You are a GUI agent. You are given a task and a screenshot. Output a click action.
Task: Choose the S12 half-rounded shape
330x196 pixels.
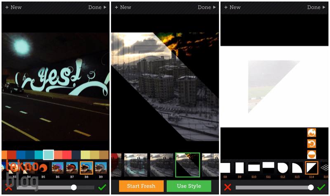click(x=283, y=167)
